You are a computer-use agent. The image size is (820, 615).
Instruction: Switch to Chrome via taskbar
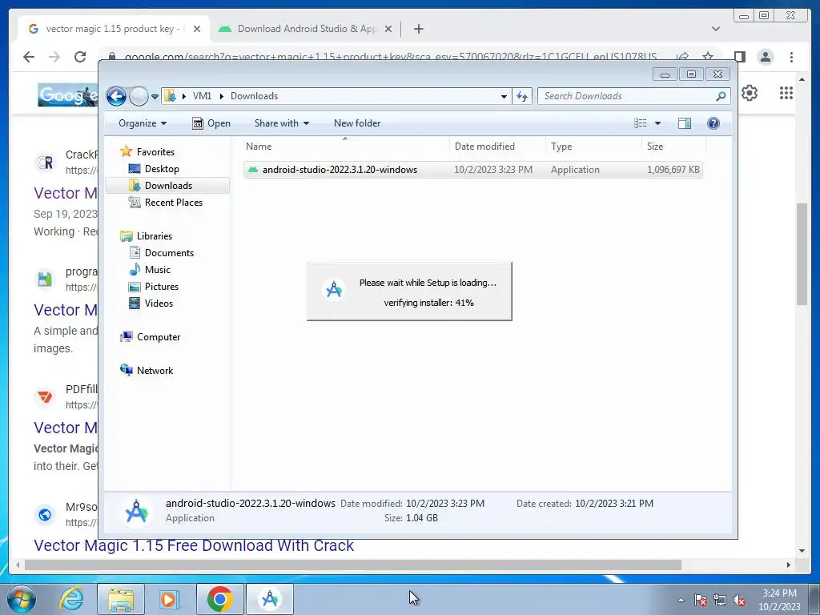(220, 599)
